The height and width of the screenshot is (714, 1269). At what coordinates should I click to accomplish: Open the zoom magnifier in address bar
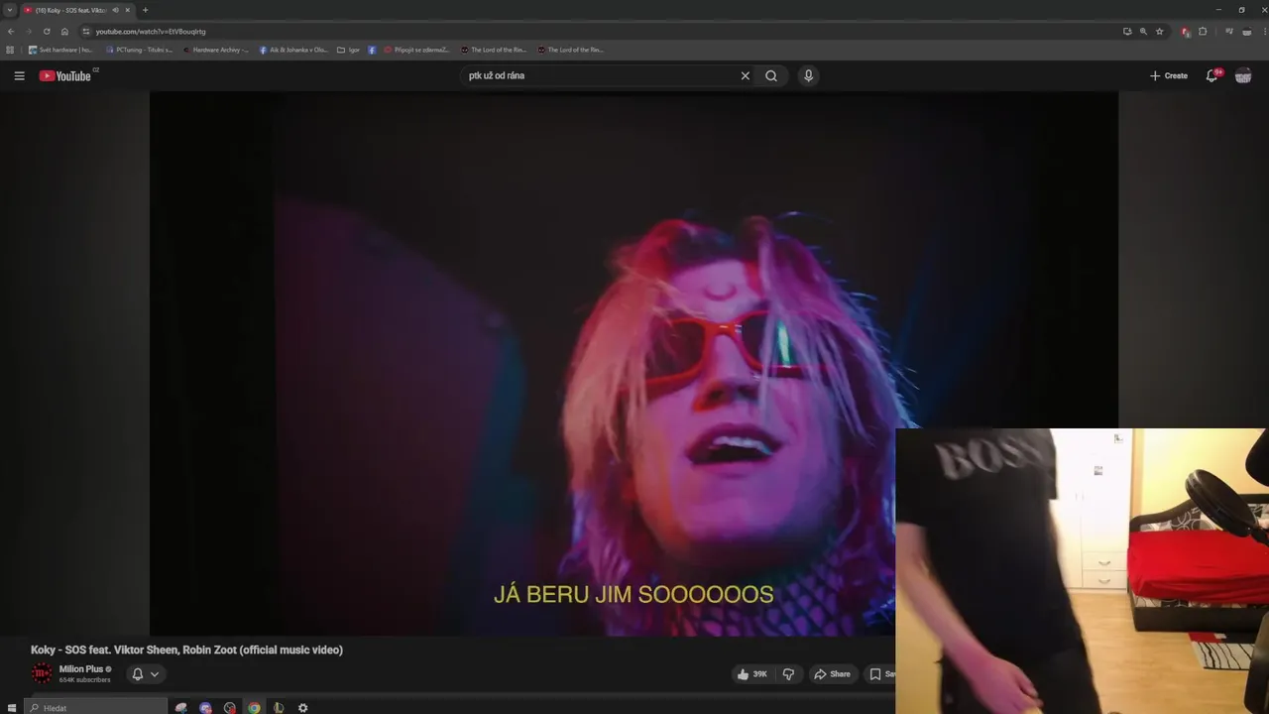[x=1143, y=32]
